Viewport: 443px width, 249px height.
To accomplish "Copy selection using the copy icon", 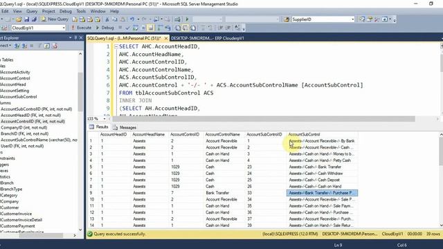I will point(115,19).
